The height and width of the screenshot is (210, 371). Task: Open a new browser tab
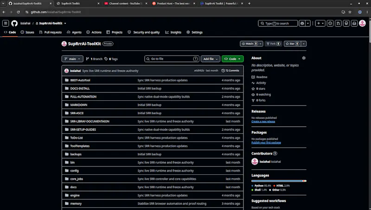tap(249, 4)
